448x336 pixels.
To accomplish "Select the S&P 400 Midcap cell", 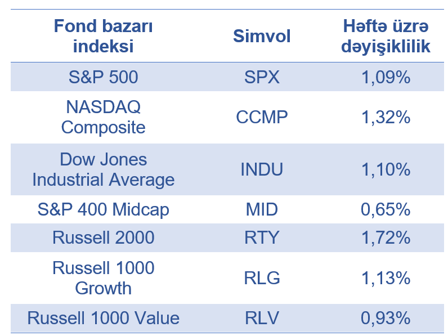I will (x=103, y=210).
